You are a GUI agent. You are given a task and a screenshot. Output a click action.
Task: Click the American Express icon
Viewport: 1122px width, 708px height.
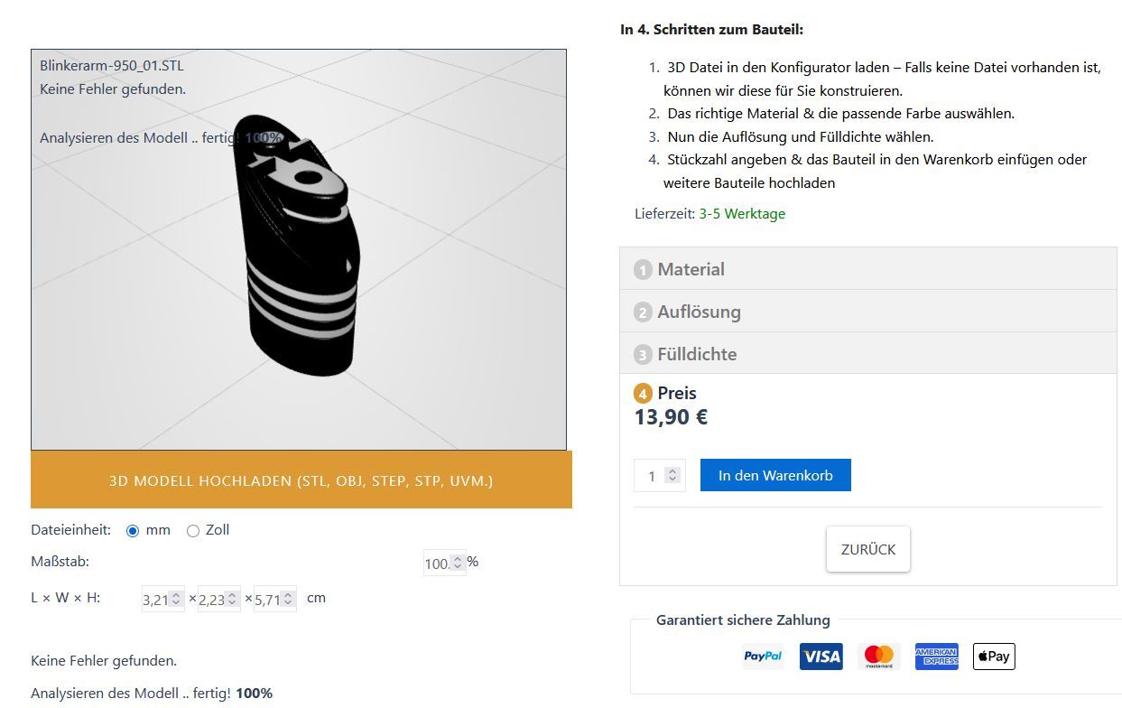(x=936, y=657)
